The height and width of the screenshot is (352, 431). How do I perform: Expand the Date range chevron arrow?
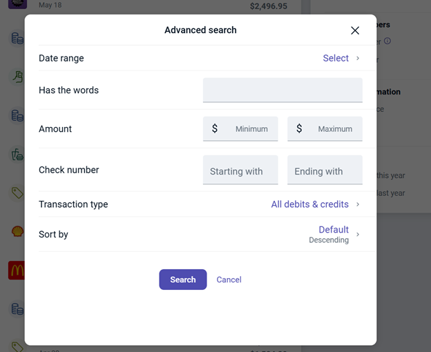(358, 58)
